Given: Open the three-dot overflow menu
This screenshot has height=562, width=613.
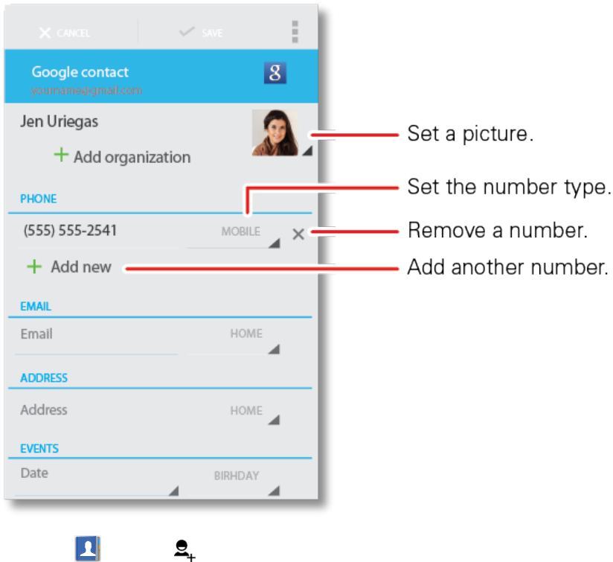Looking at the screenshot, I should click(295, 32).
